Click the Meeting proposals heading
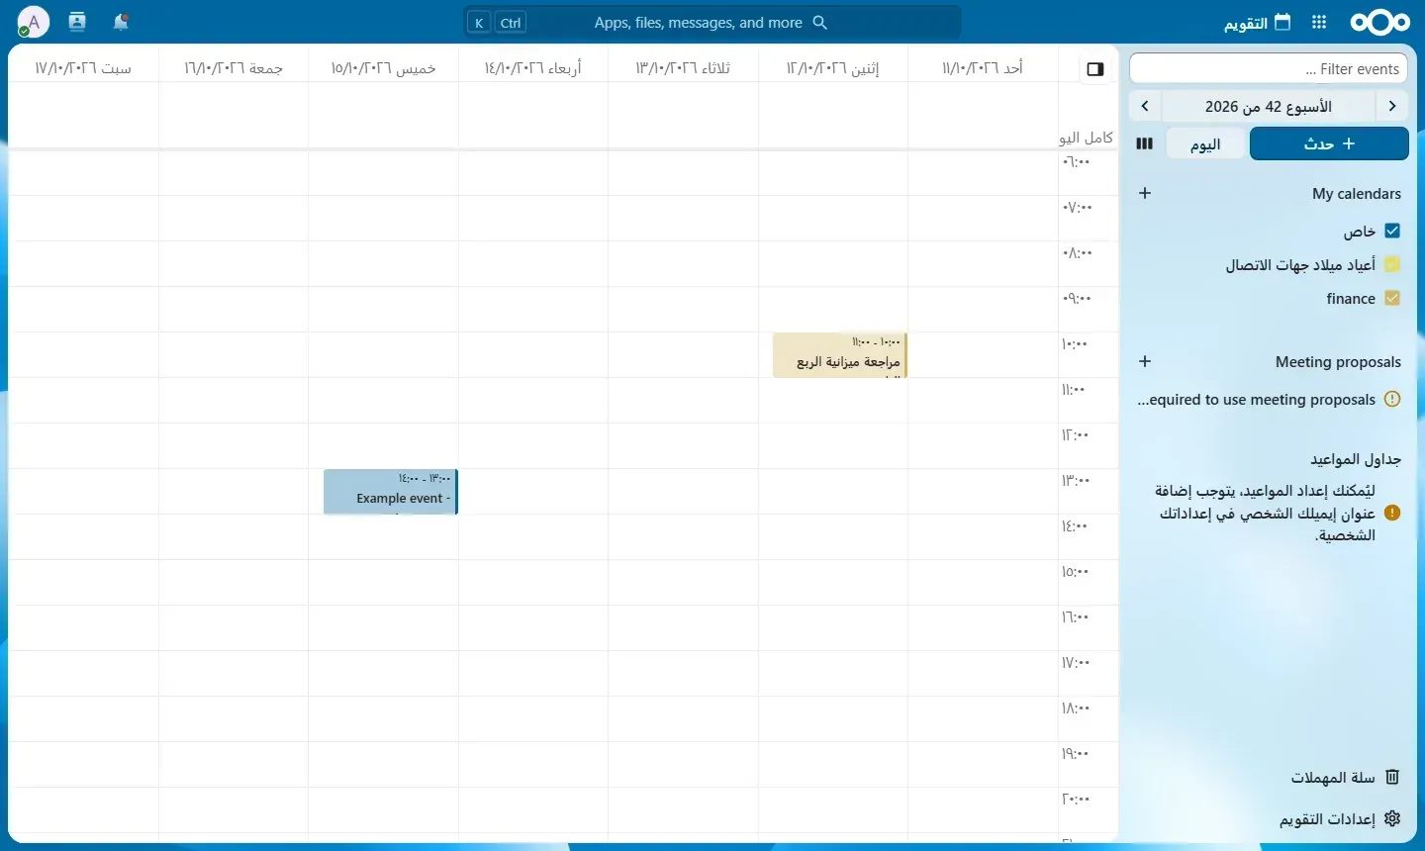 point(1338,362)
